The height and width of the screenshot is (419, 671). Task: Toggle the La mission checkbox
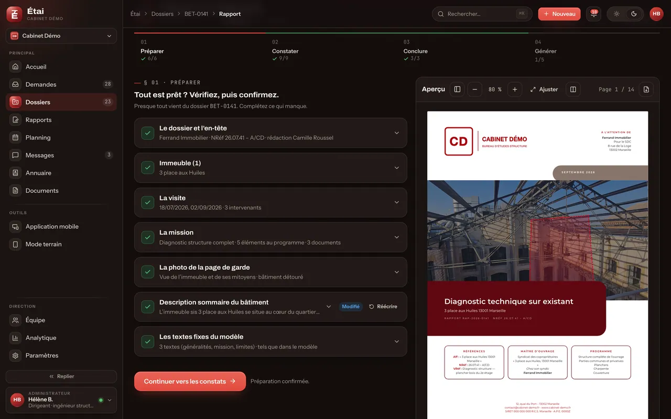pyautogui.click(x=147, y=237)
